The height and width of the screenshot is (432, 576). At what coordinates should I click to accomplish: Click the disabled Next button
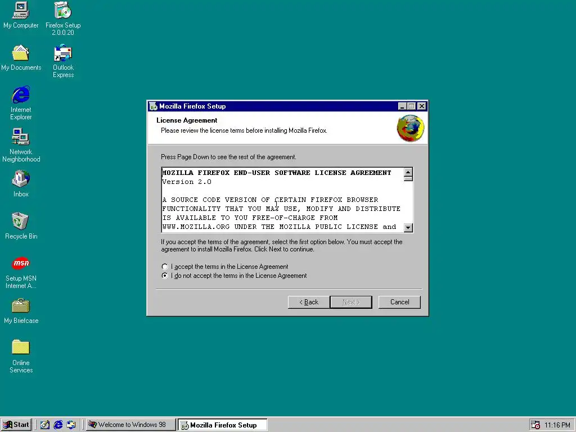[x=351, y=302]
